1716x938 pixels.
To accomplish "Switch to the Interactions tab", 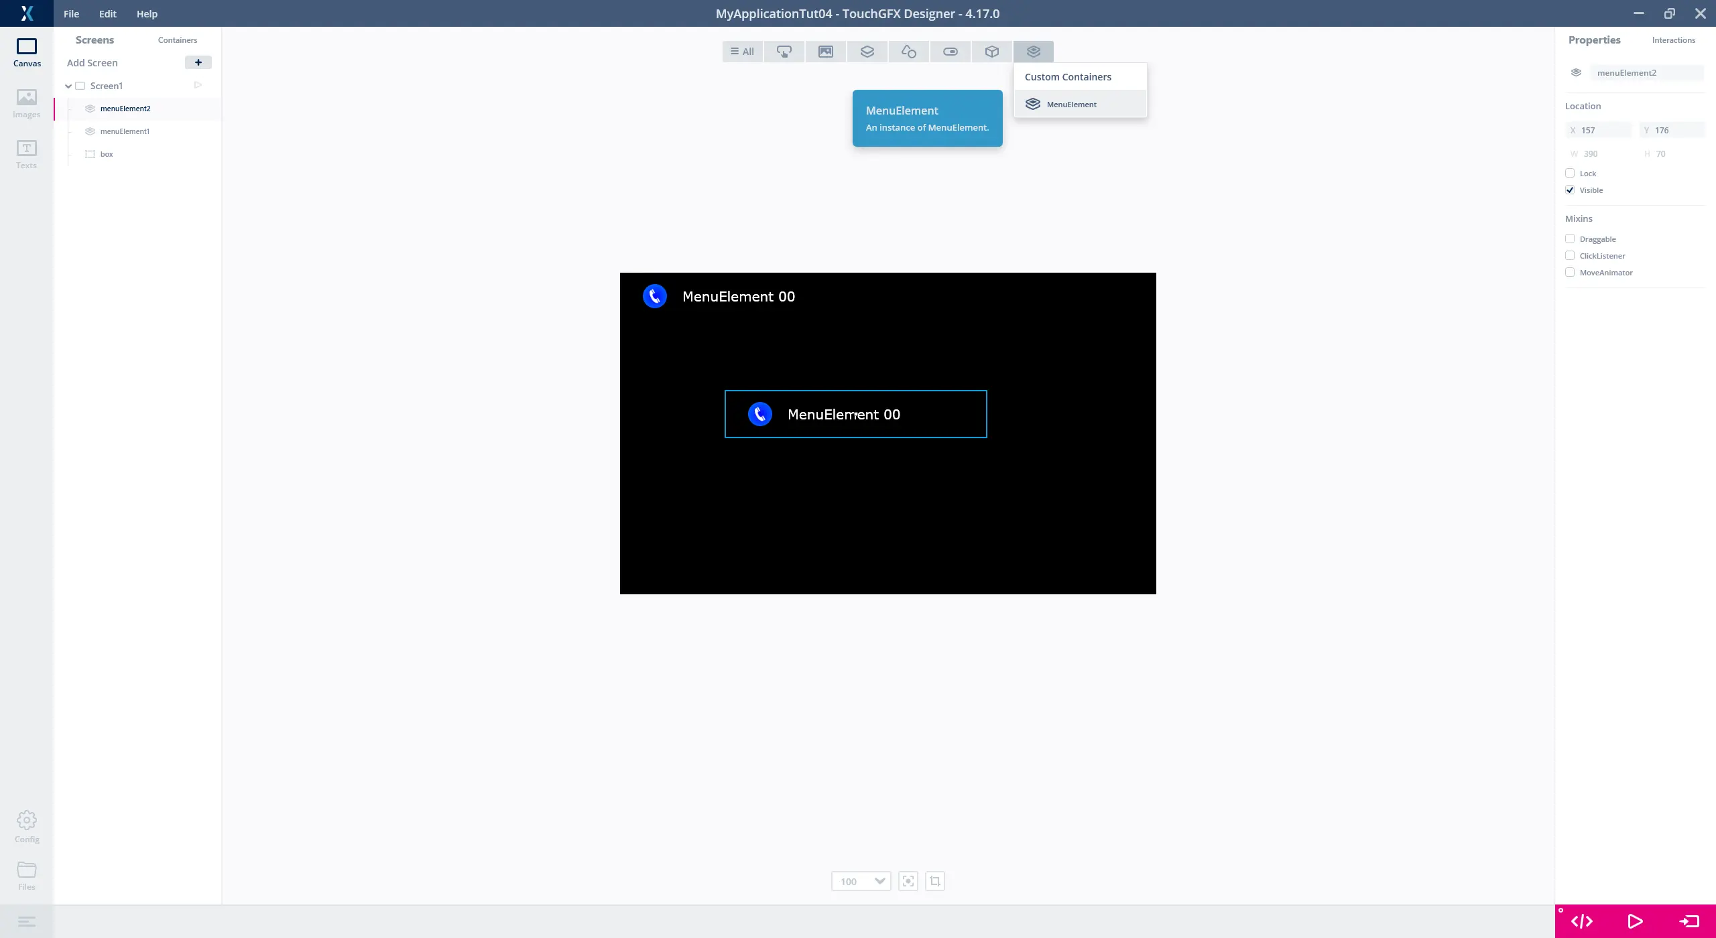I will [x=1673, y=40].
